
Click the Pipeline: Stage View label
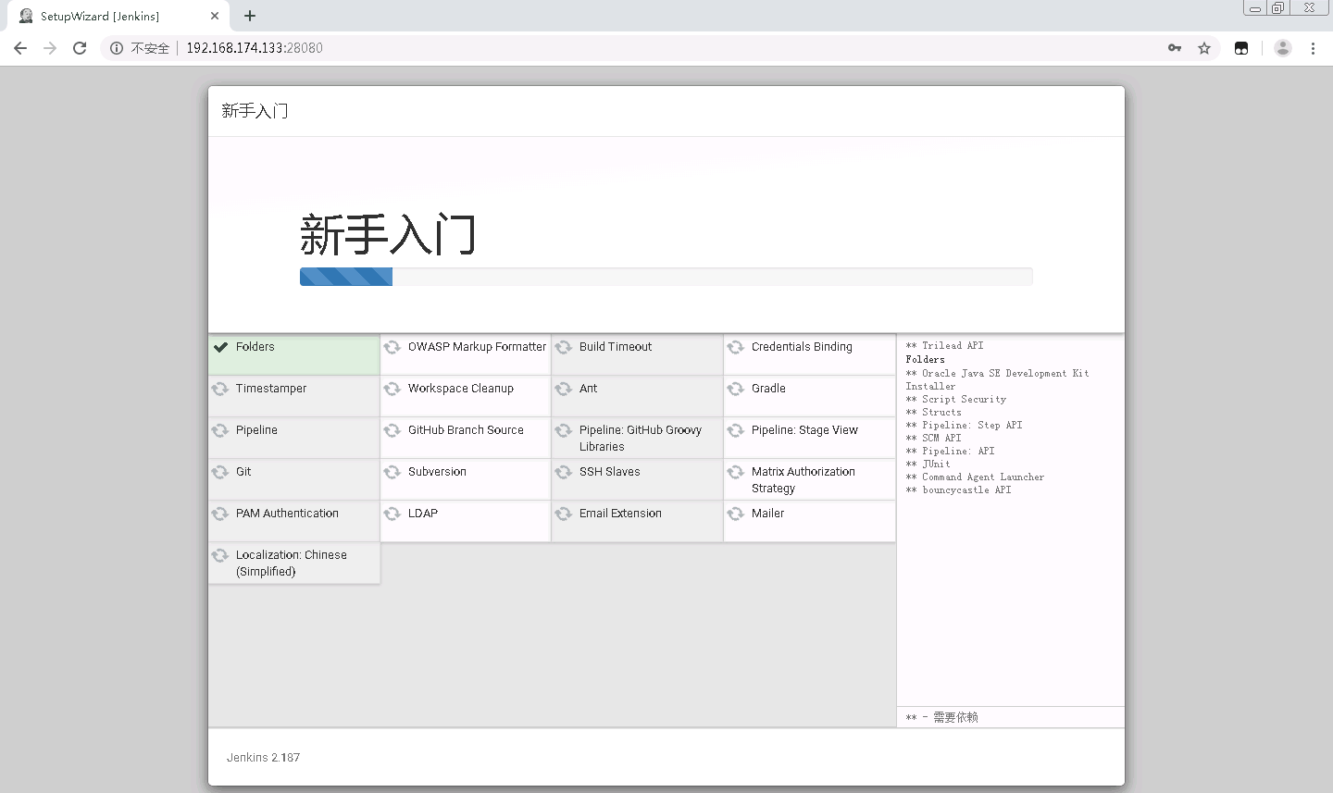[x=804, y=430]
